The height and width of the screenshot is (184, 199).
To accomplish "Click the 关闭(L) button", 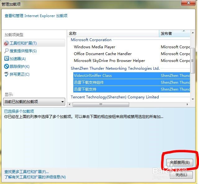I will (x=181, y=175).
